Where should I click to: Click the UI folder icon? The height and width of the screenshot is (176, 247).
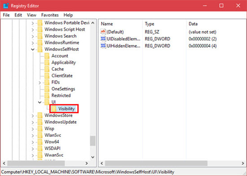47,102
